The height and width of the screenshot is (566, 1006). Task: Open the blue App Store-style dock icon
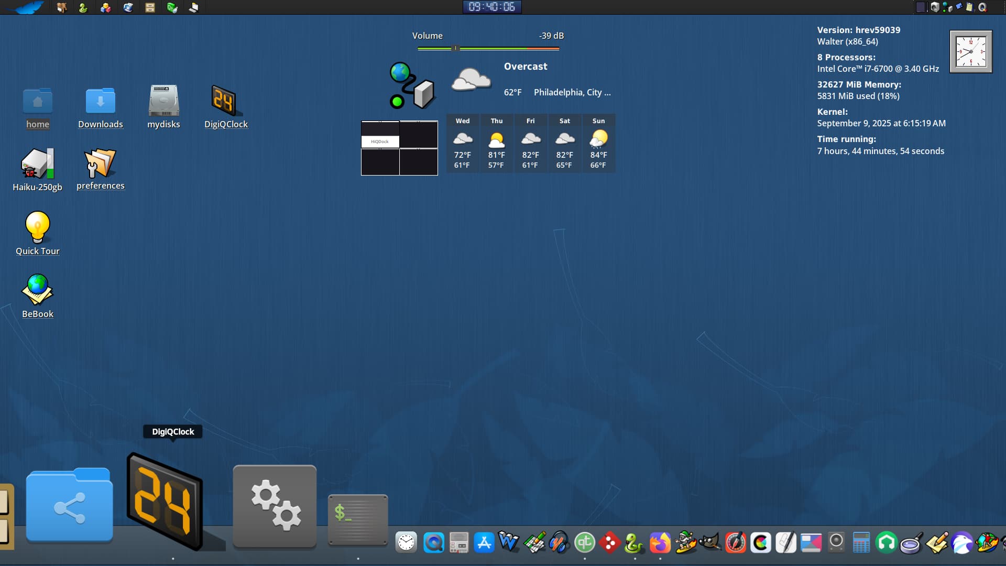tap(484, 543)
